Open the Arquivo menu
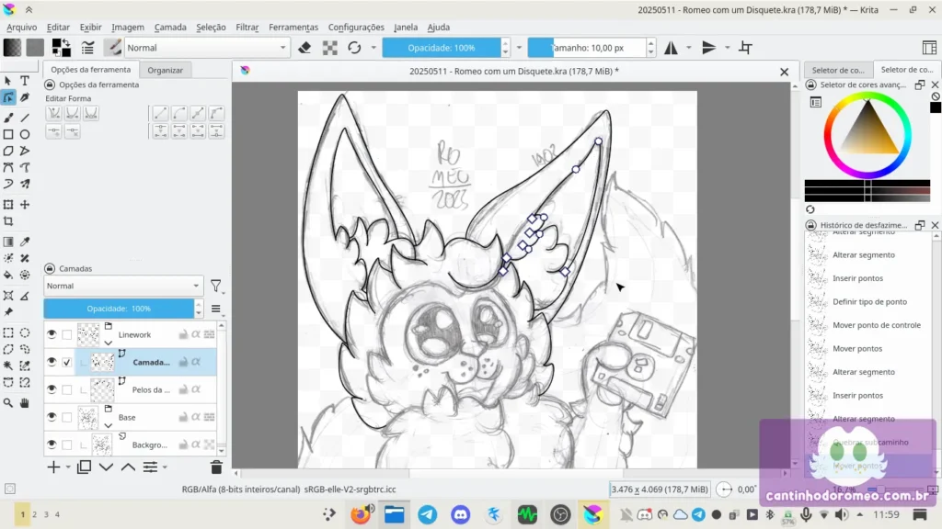The width and height of the screenshot is (942, 529). (x=22, y=27)
